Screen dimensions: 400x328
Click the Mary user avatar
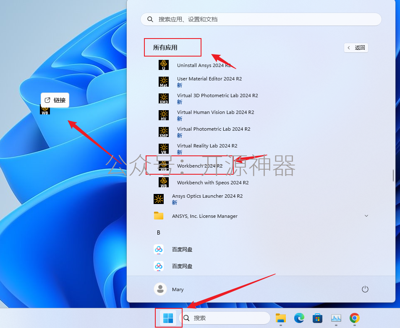click(160, 289)
